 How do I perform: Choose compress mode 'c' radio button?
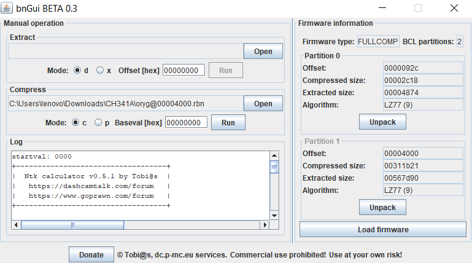(x=76, y=123)
